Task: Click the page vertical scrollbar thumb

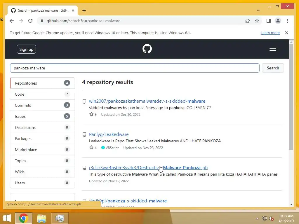Action: [x=291, y=97]
